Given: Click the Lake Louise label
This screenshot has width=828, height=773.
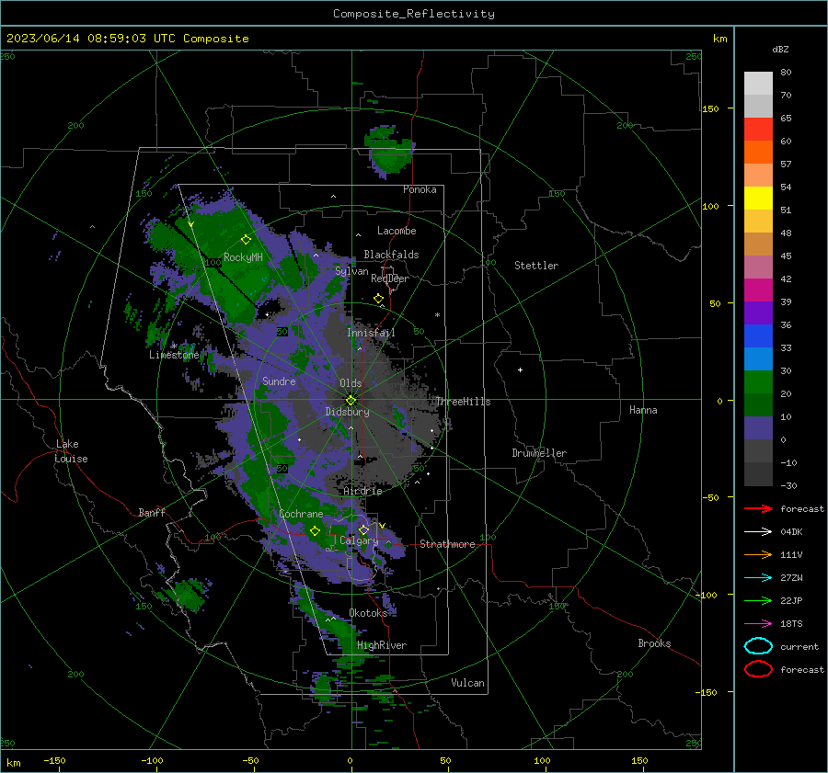Looking at the screenshot, I should click(71, 451).
